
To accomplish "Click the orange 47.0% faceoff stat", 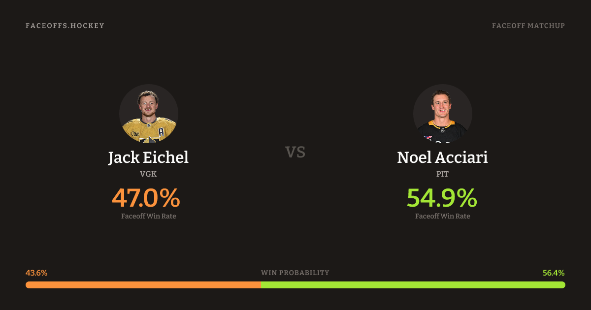I will tap(146, 198).
